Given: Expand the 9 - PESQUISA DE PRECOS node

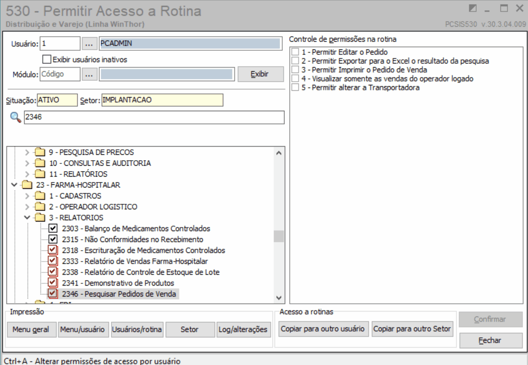Looking at the screenshot, I should coord(27,153).
